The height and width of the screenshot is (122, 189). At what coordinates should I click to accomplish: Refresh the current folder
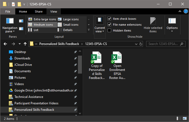141,44
